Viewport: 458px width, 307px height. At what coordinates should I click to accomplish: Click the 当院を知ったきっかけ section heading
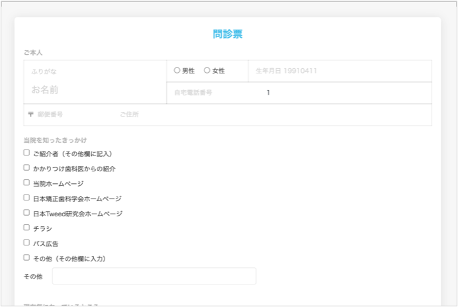(55, 140)
